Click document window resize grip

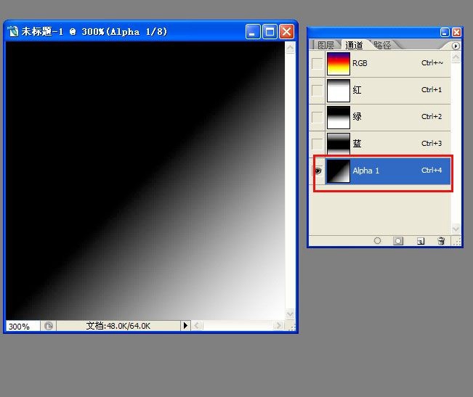click(x=291, y=327)
